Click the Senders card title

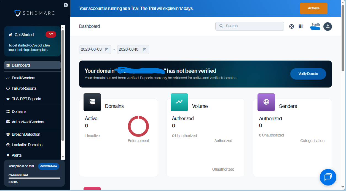point(288,106)
